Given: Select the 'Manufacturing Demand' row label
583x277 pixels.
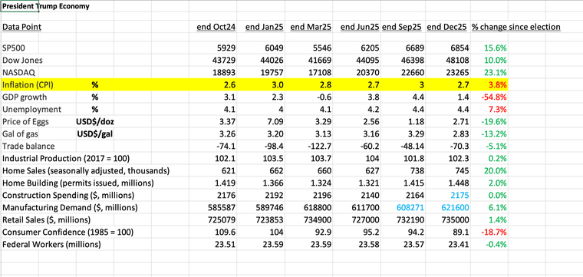Looking at the screenshot, I should pyautogui.click(x=70, y=207).
